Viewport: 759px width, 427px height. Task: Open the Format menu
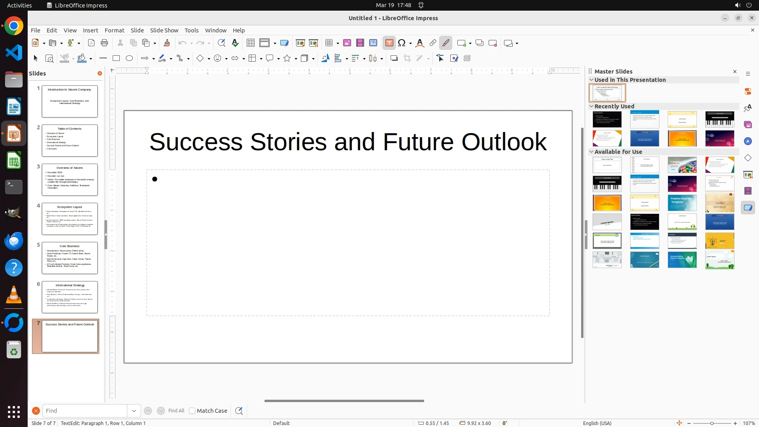click(x=114, y=30)
